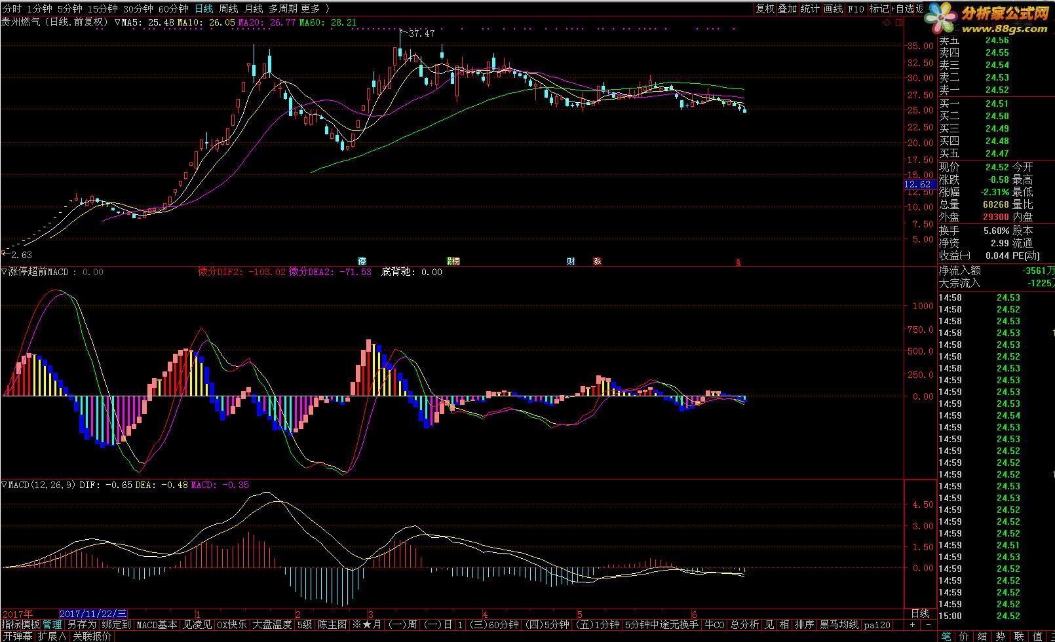The height and width of the screenshot is (642, 1055).
Task: Expand the 扩展 panel
Action: pos(52,636)
